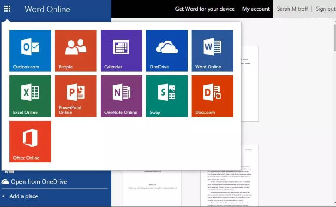The image size is (336, 207).
Task: Launch the Excel Online tile
Action: pyautogui.click(x=30, y=96)
